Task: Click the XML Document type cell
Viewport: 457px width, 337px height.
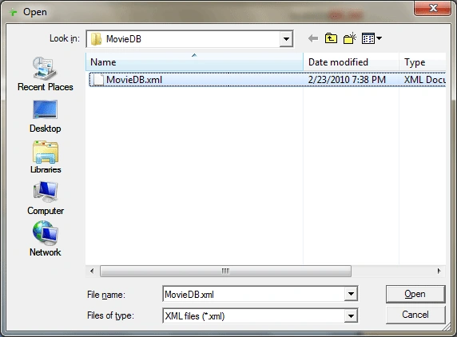Action: [425, 80]
